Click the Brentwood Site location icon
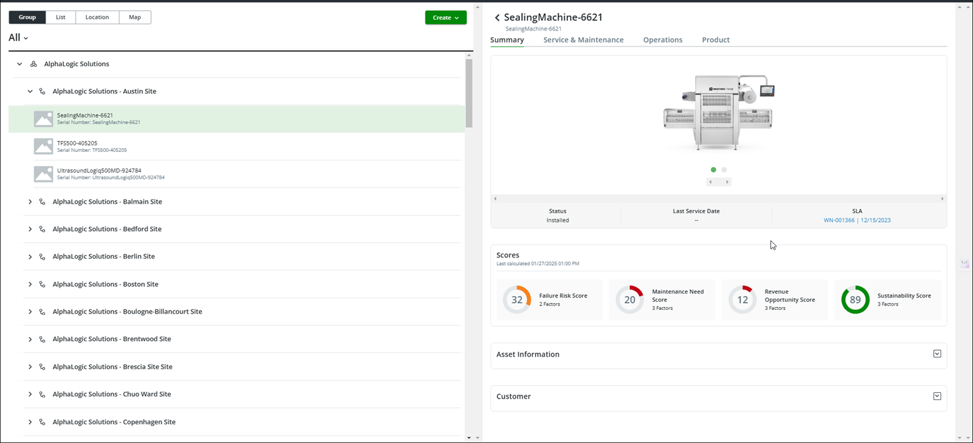 tap(42, 339)
